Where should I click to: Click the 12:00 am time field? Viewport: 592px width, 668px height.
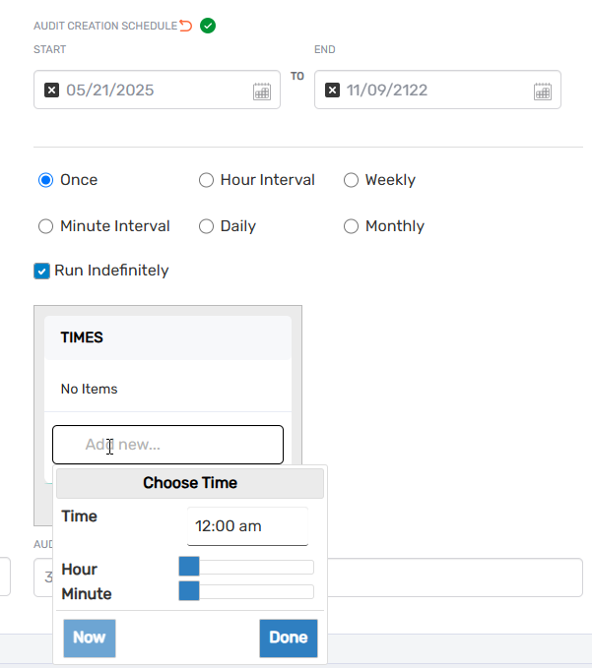[x=247, y=526]
